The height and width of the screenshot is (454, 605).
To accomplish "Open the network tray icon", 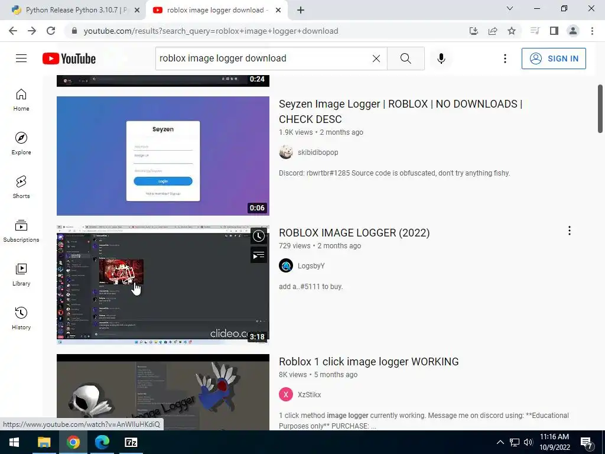I will tap(515, 442).
